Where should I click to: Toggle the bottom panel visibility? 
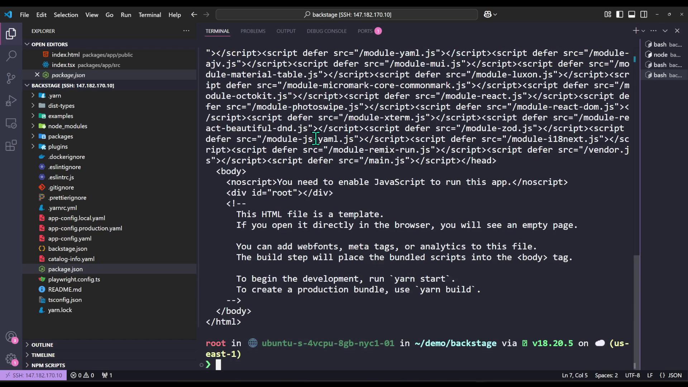click(632, 14)
